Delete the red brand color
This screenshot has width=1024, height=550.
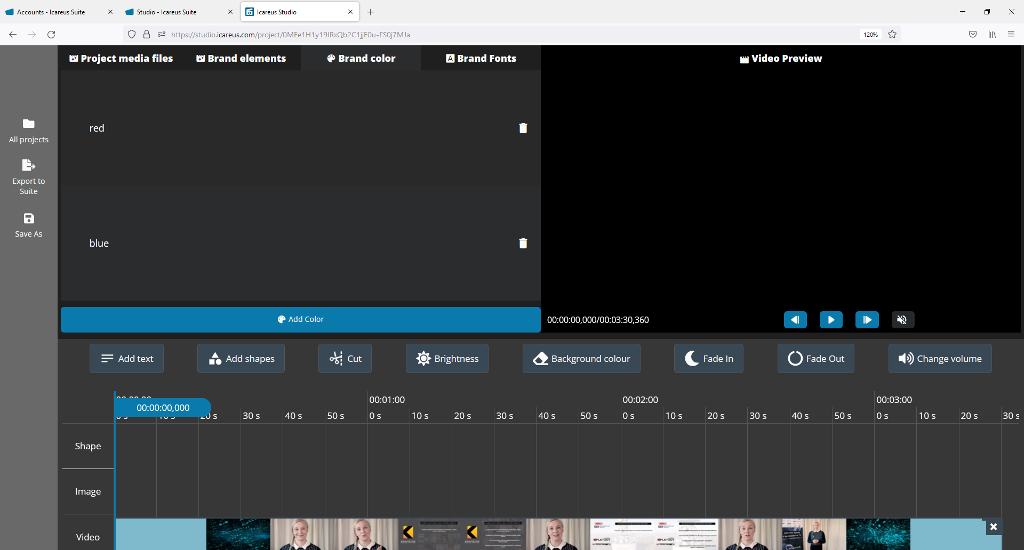tap(523, 128)
